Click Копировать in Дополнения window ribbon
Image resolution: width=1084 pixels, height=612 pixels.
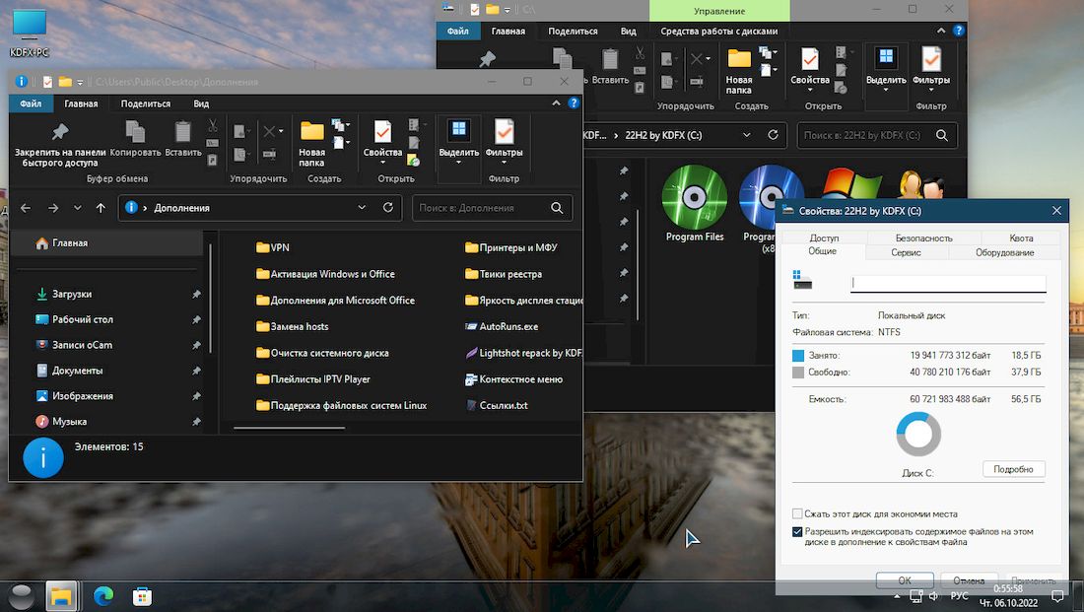tap(135, 138)
